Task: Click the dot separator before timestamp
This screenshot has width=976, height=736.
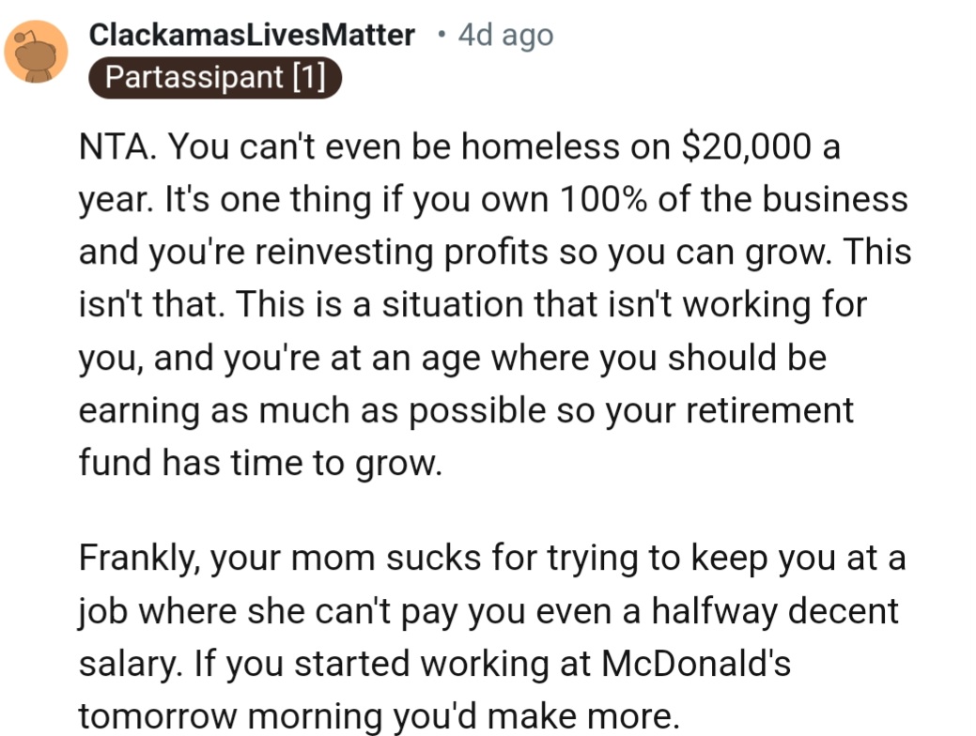Action: 440,35
